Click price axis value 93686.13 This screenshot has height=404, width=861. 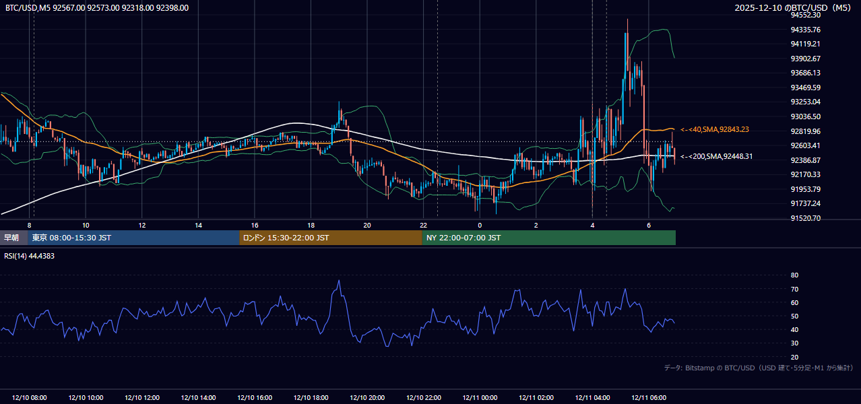tap(806, 73)
